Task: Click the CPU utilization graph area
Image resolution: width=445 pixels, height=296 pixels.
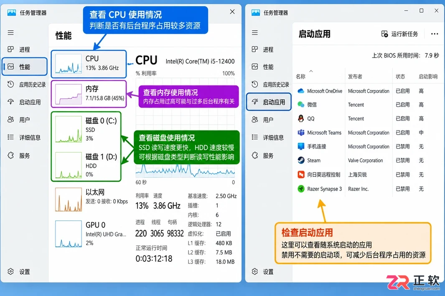Action: (185, 128)
